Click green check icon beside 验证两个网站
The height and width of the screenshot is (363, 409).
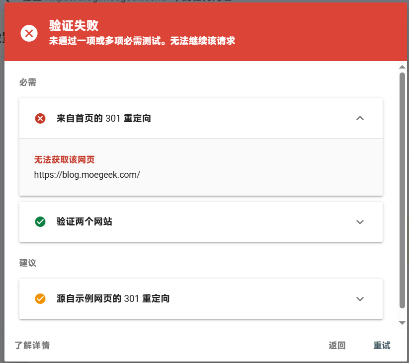pos(40,222)
